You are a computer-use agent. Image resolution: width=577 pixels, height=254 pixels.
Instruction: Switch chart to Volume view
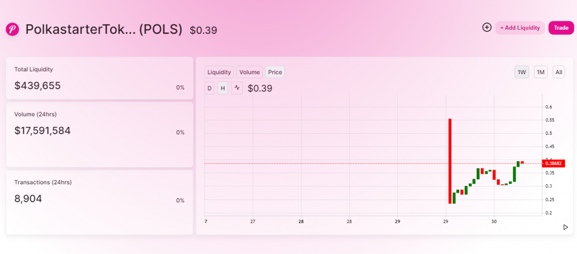pos(249,72)
